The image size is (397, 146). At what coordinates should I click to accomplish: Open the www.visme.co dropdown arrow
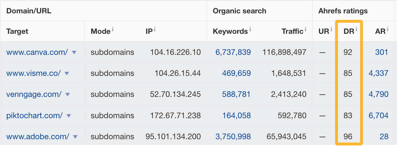pos(67,74)
